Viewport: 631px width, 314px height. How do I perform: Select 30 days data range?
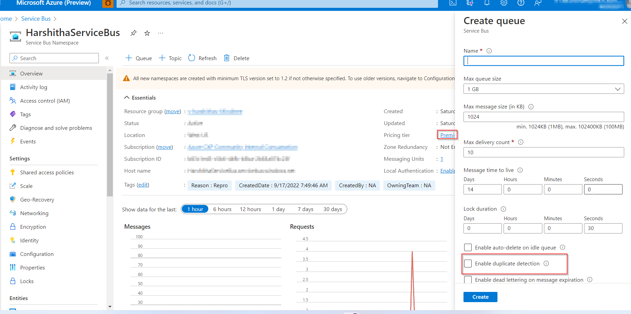tap(333, 209)
